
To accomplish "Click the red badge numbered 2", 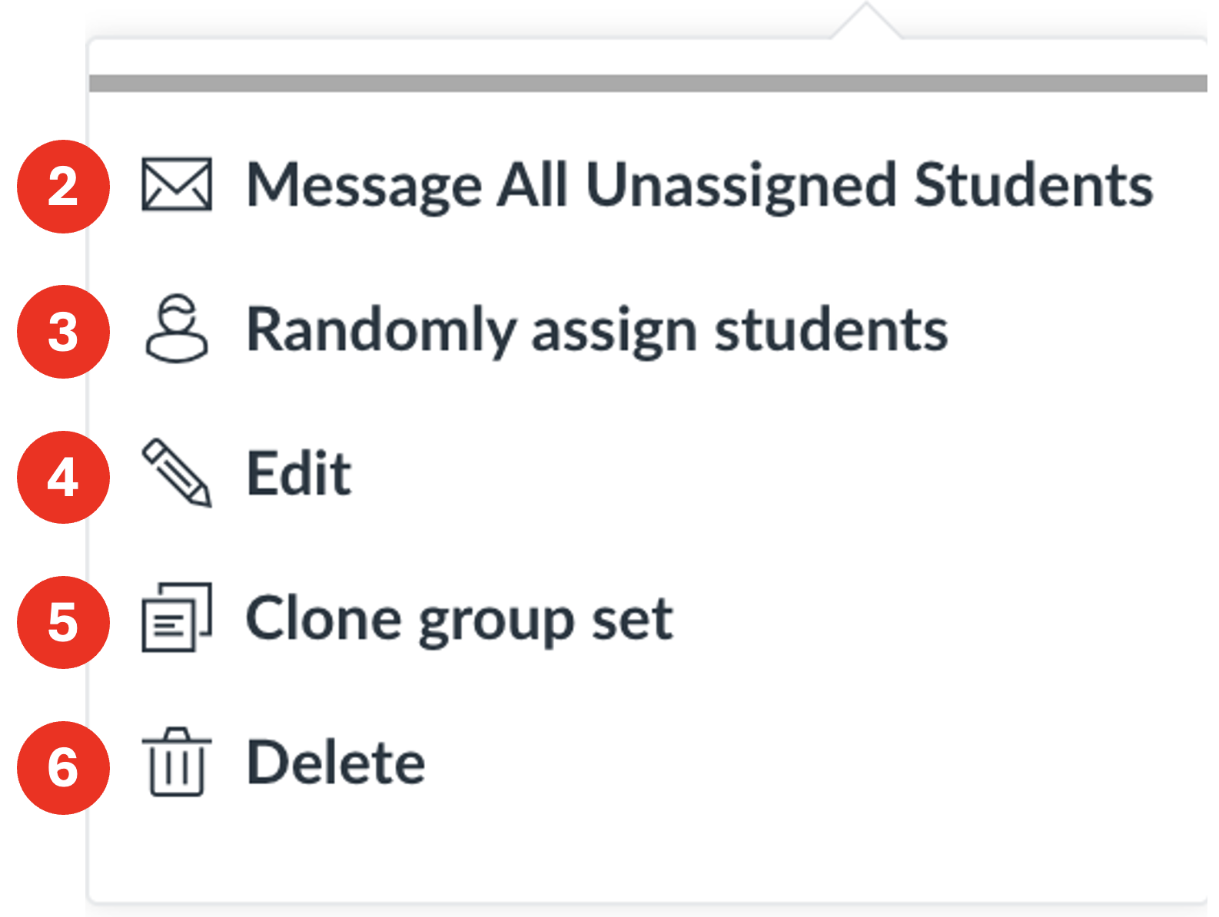I will pyautogui.click(x=62, y=184).
